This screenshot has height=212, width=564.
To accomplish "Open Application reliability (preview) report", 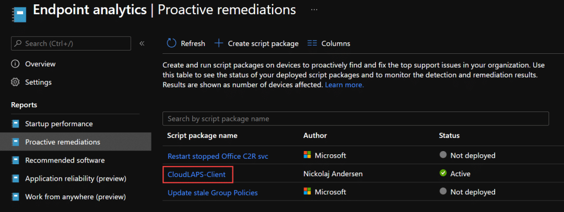I will click(75, 178).
